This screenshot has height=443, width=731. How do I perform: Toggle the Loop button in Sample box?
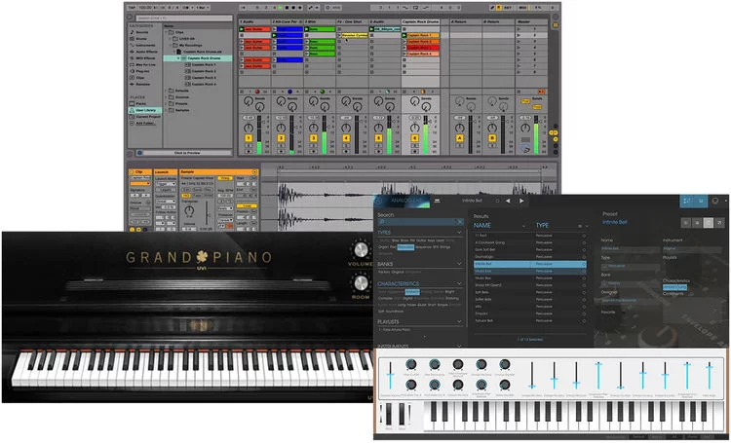(248, 205)
